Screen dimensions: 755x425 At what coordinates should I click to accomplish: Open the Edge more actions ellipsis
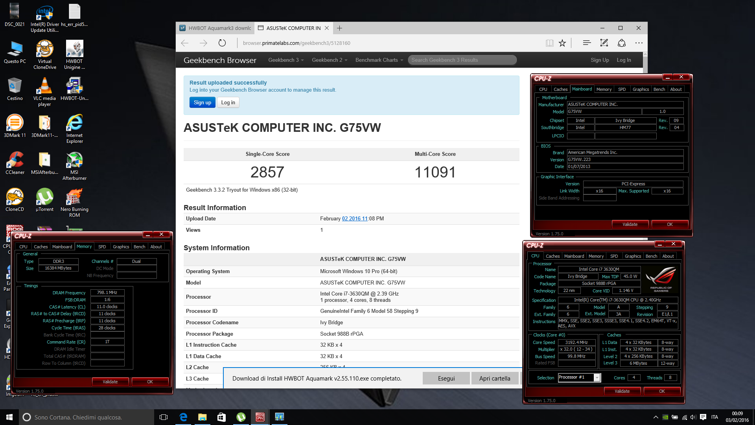click(639, 43)
